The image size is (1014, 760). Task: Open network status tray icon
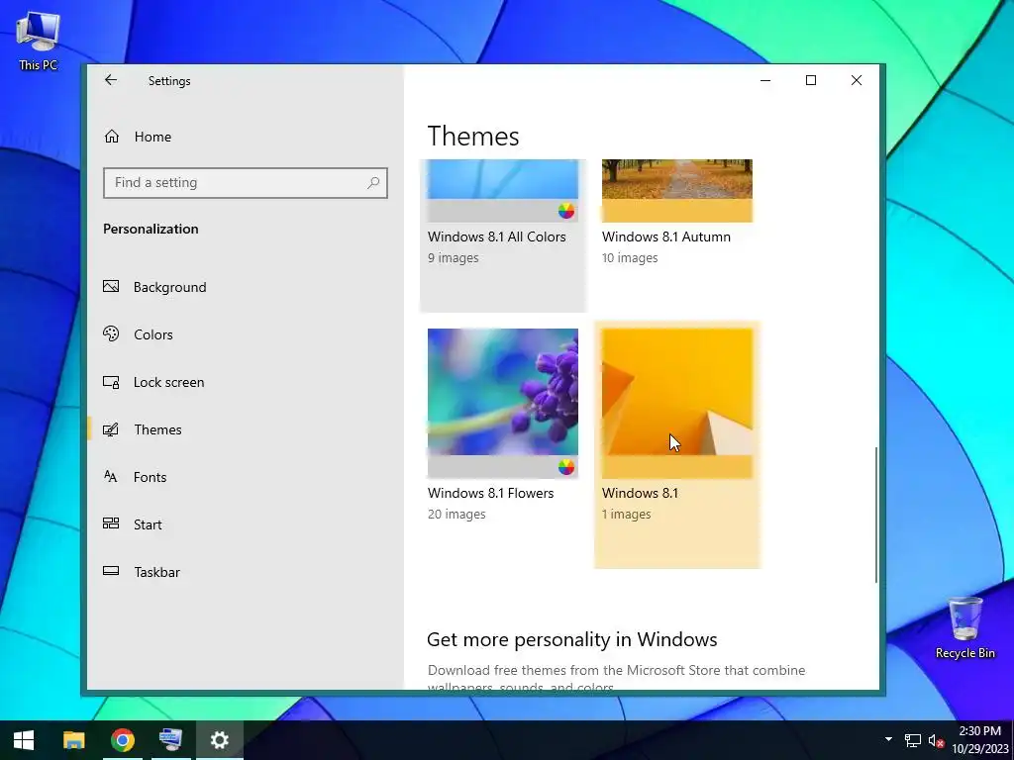point(912,740)
